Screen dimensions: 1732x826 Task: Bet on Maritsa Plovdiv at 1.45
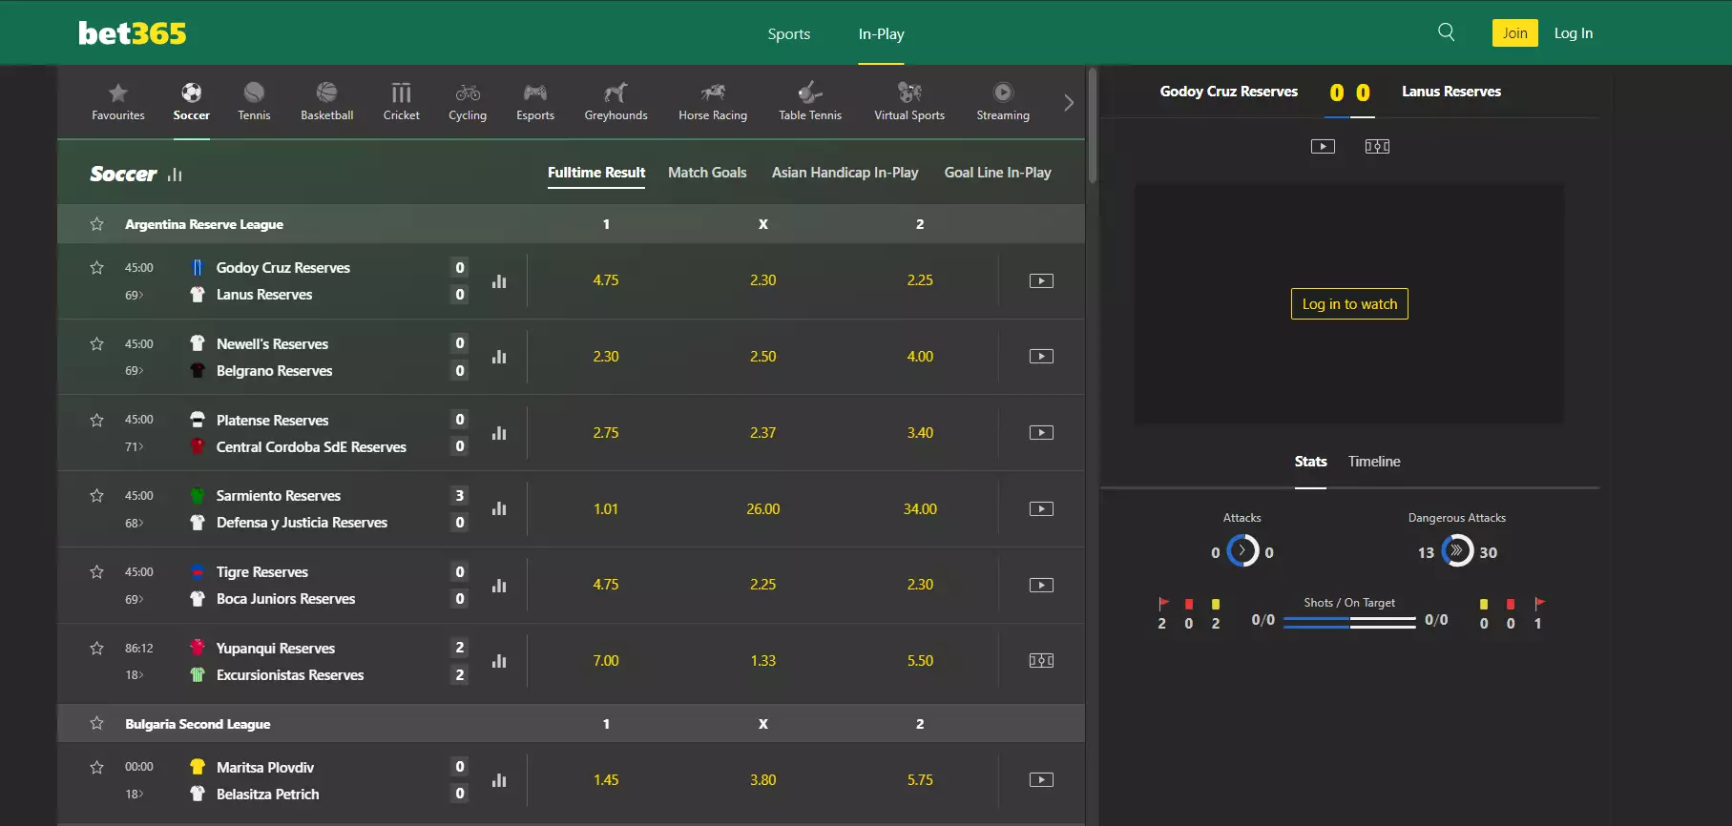(x=606, y=779)
